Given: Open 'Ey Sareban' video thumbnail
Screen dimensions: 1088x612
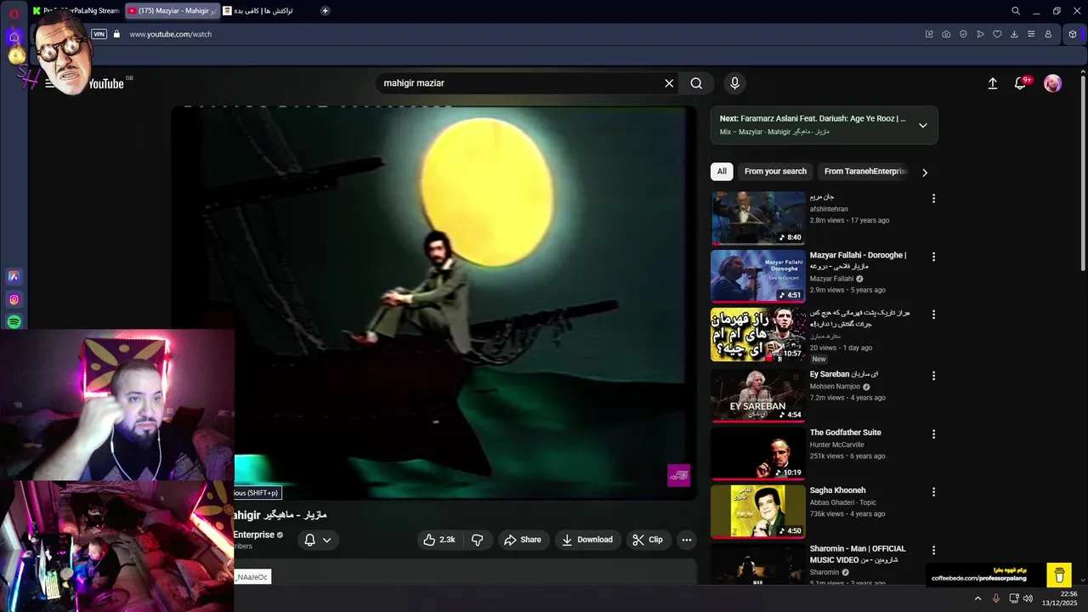Looking at the screenshot, I should 758,395.
